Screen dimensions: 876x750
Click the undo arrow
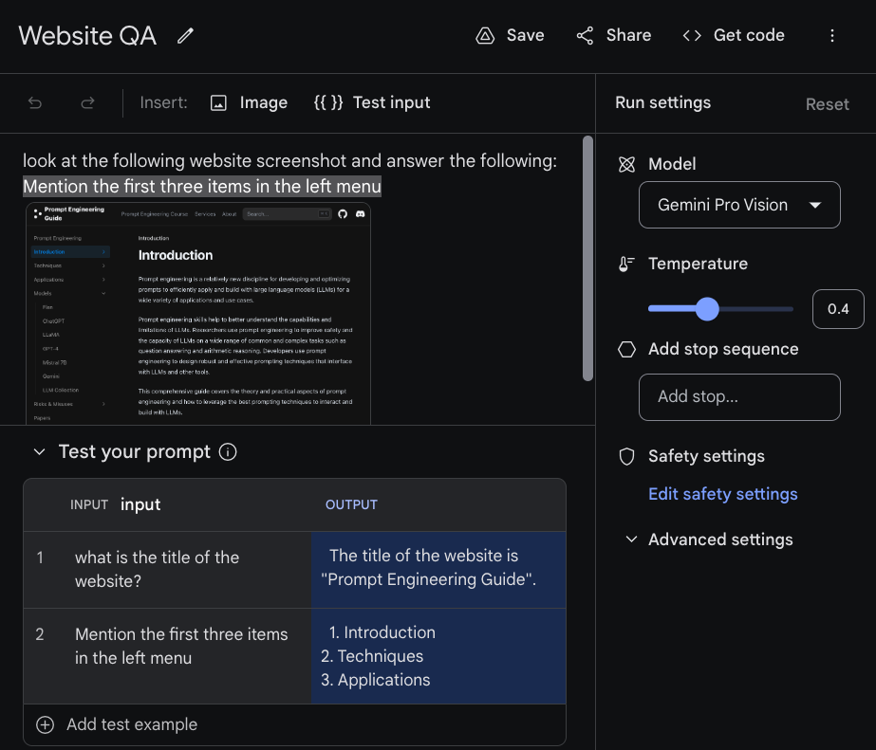pos(35,102)
